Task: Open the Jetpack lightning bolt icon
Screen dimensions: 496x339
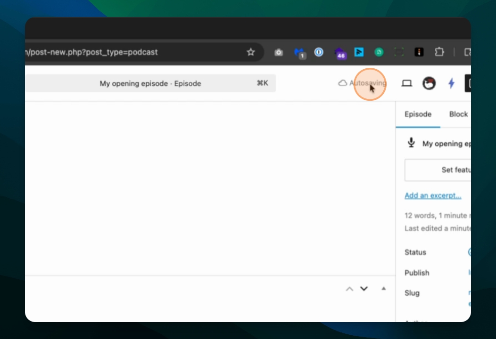Action: [451, 83]
